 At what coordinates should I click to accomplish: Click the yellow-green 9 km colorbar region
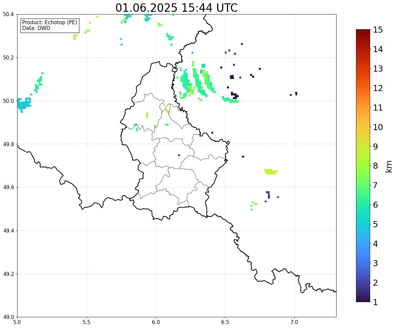point(363,147)
